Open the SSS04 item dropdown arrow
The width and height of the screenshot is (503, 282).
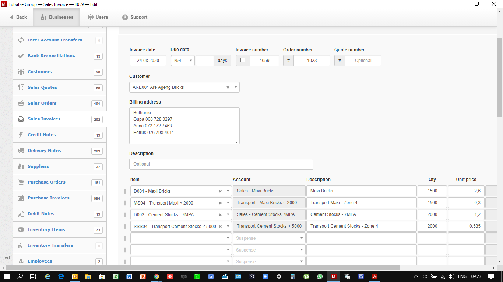click(228, 227)
